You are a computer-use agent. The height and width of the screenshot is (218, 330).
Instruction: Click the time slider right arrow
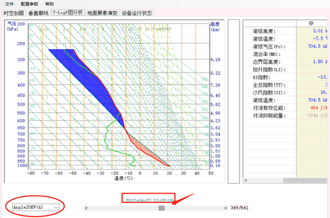tap(226, 208)
